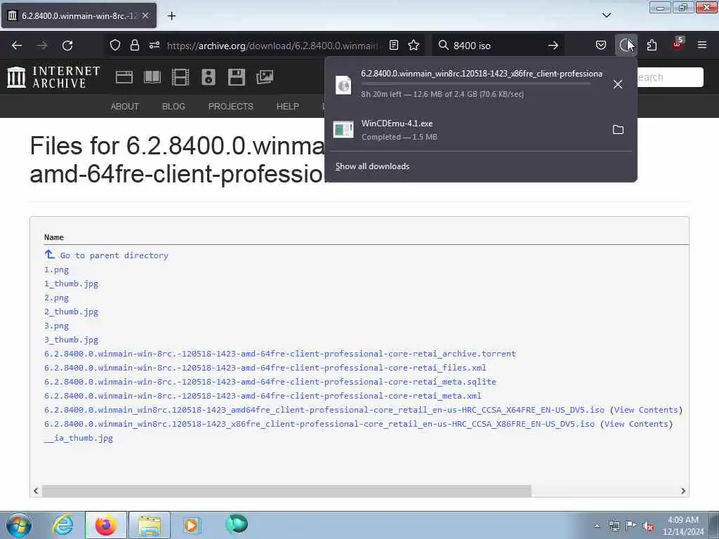
Task: Select the 6.2.8400.0.winmain browser tab
Action: coord(79,15)
